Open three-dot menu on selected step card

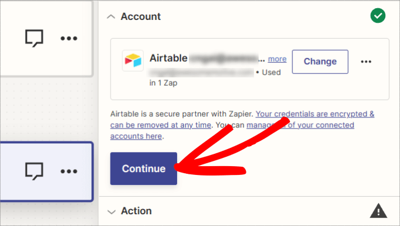click(69, 171)
